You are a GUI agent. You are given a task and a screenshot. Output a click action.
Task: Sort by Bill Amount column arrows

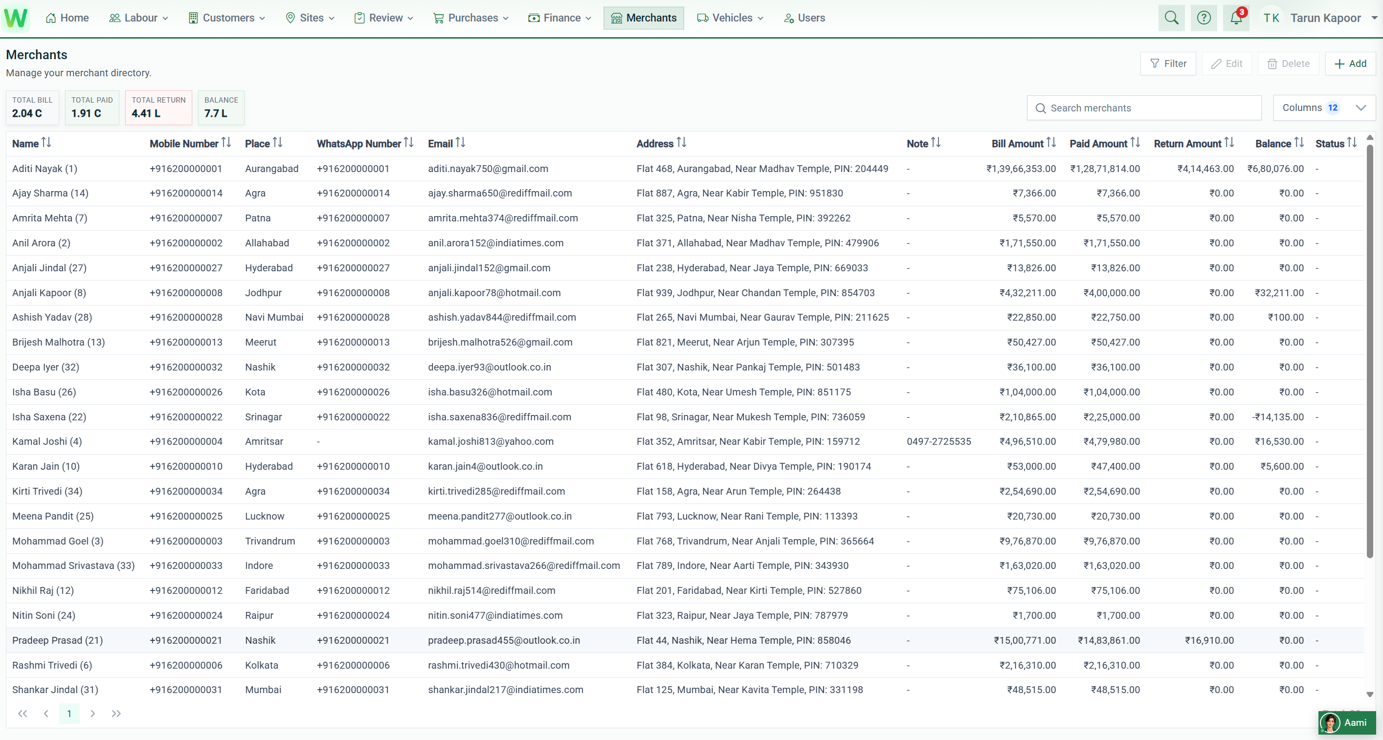[x=1051, y=143]
